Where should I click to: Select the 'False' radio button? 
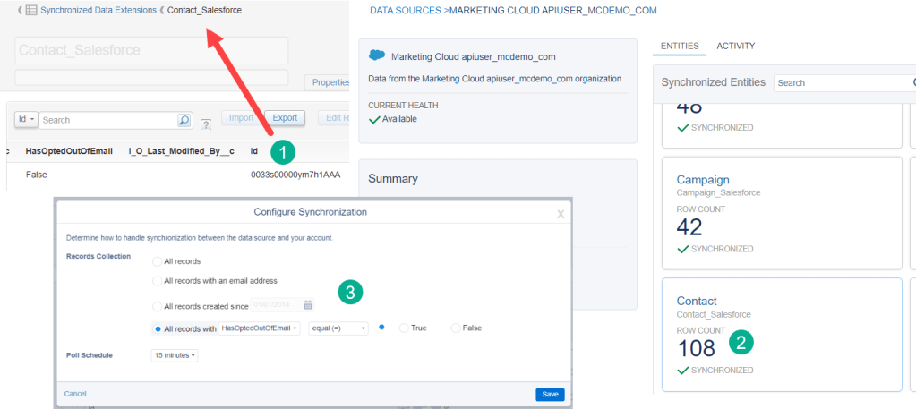tap(456, 328)
